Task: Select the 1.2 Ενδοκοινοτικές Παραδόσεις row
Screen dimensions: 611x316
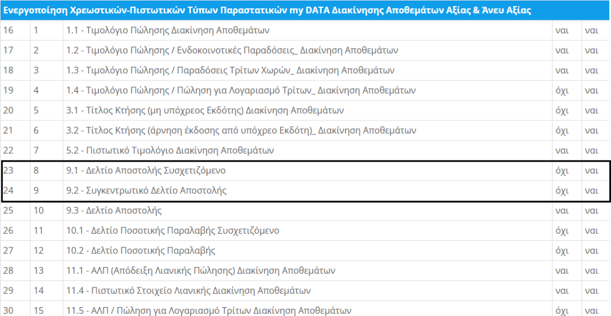Action: [x=305, y=50]
